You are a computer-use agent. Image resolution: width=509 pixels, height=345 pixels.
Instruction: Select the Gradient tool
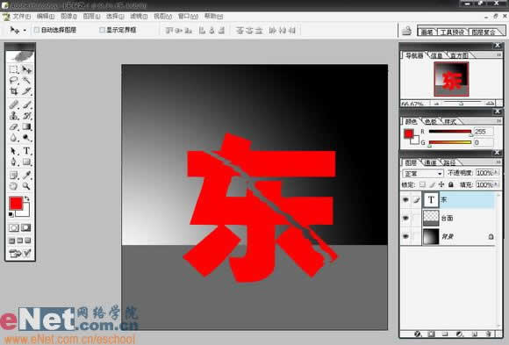pyautogui.click(x=26, y=126)
